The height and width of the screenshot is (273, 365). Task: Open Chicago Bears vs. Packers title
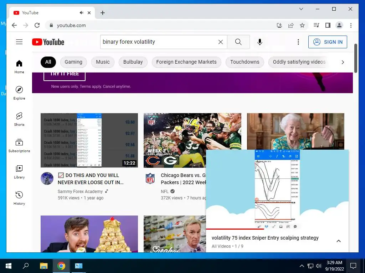coord(183,179)
